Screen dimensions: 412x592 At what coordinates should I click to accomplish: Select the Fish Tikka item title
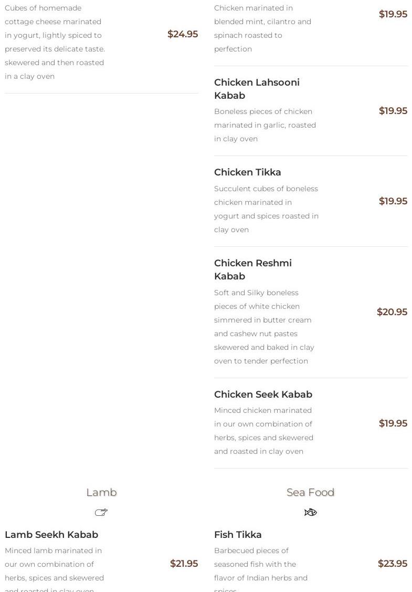pos(238,535)
